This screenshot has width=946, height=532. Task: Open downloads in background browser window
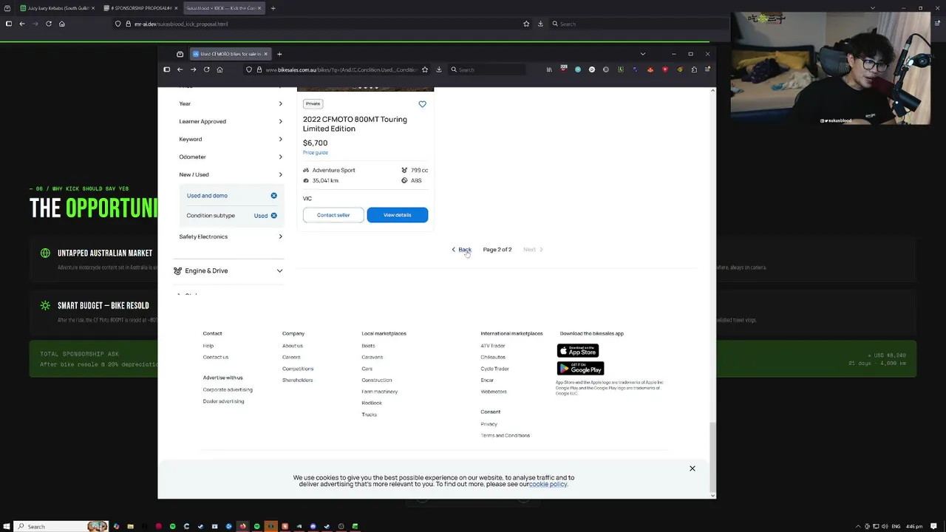click(540, 24)
